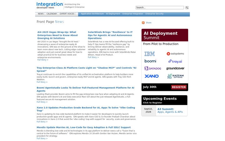Open the IBM sponsor logo
Screen dimensions: 225x141
[149, 54]
